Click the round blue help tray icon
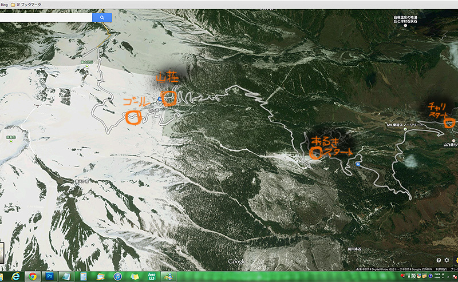 click(431, 276)
